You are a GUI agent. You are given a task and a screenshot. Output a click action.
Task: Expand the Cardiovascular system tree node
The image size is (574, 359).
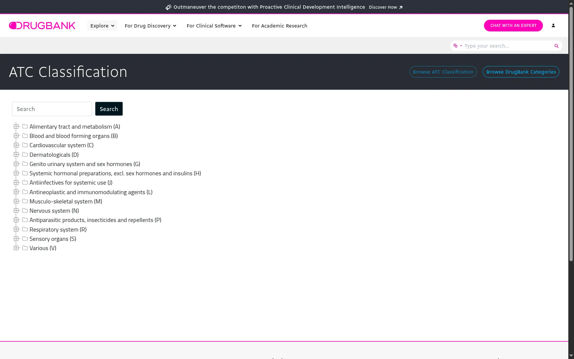pos(16,145)
